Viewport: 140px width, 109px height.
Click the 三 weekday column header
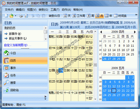[x=67, y=32]
